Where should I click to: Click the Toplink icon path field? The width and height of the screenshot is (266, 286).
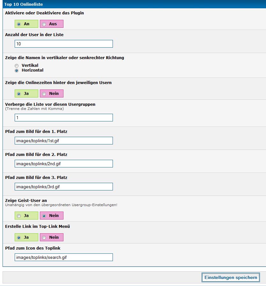[64, 257]
